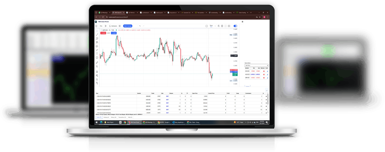Viewport: 385px width, 152px height.
Task: Expand the Add Pairs dropdown
Action: coord(257,66)
